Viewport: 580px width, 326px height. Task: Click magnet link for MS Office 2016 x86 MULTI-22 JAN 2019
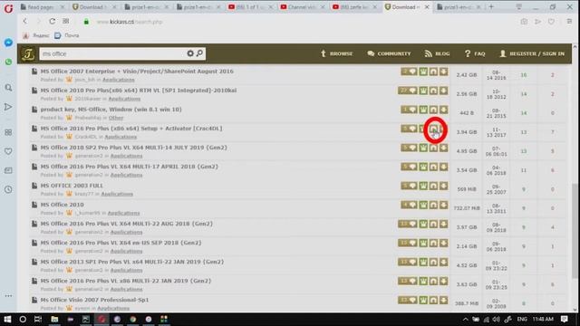coord(433,282)
